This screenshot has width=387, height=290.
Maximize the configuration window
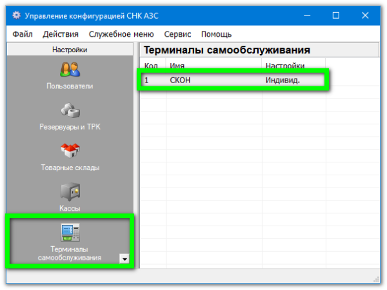335,15
